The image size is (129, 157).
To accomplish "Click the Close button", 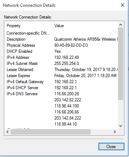I will [111, 147].
